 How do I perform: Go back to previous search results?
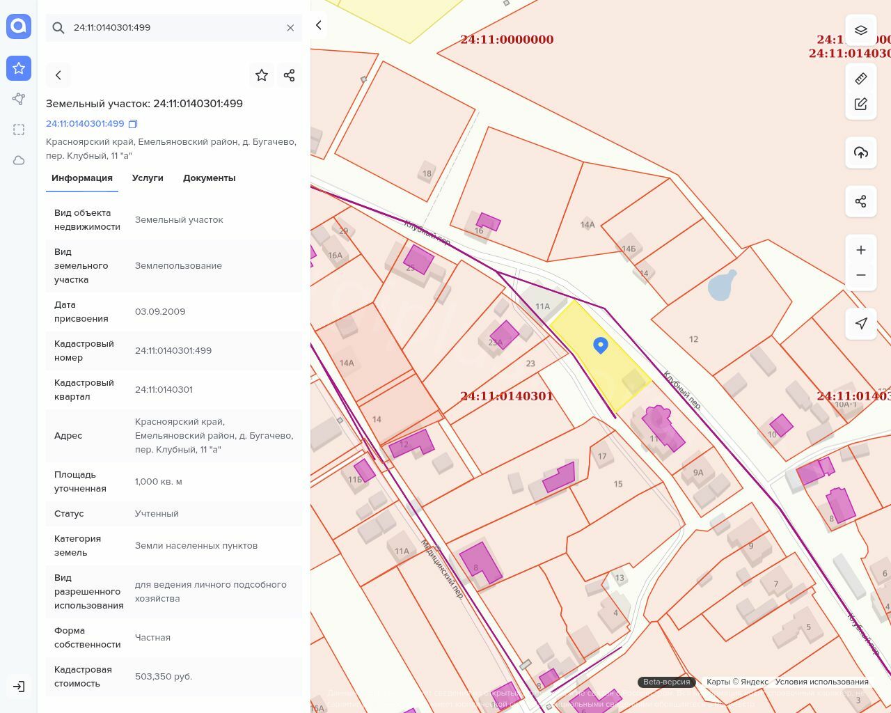pyautogui.click(x=58, y=75)
